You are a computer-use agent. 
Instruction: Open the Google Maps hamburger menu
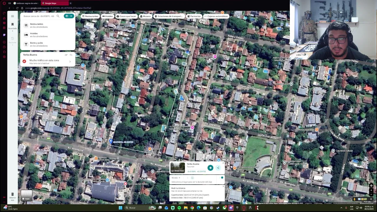click(x=12, y=16)
